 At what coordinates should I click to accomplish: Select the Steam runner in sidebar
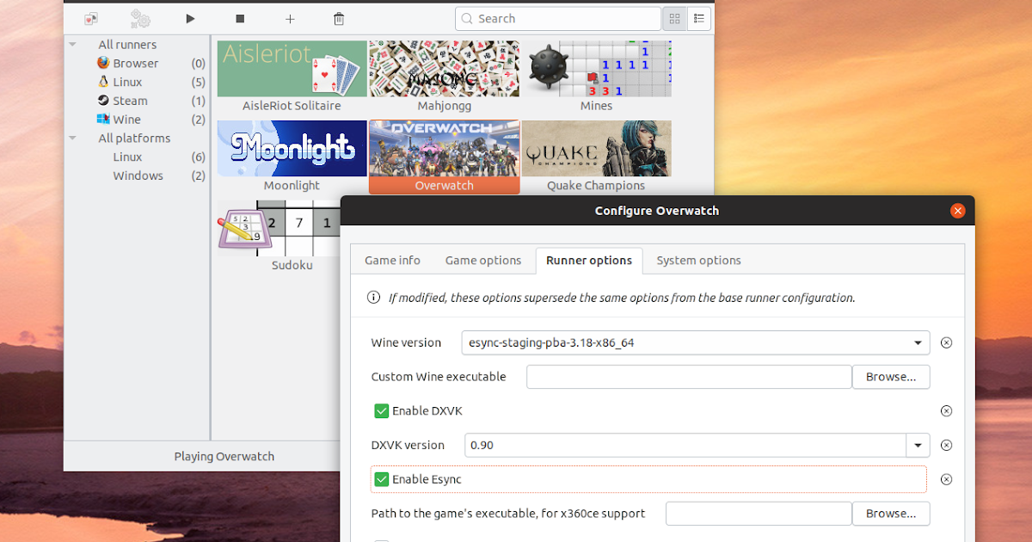click(130, 101)
